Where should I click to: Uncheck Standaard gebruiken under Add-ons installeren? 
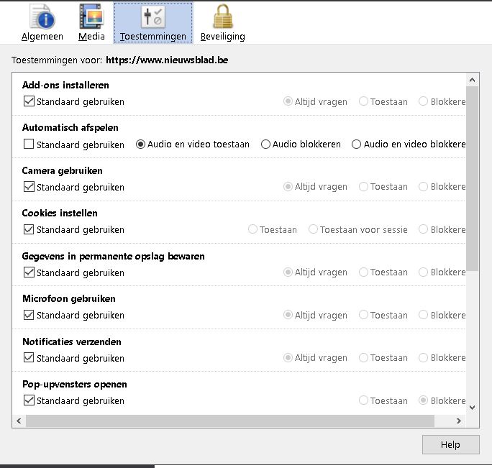[x=29, y=102]
